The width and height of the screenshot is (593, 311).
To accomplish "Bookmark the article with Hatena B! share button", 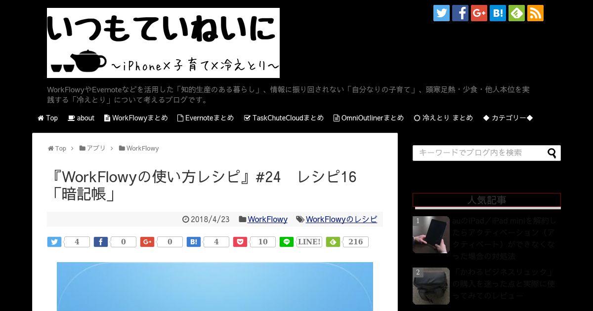I will click(x=194, y=242).
